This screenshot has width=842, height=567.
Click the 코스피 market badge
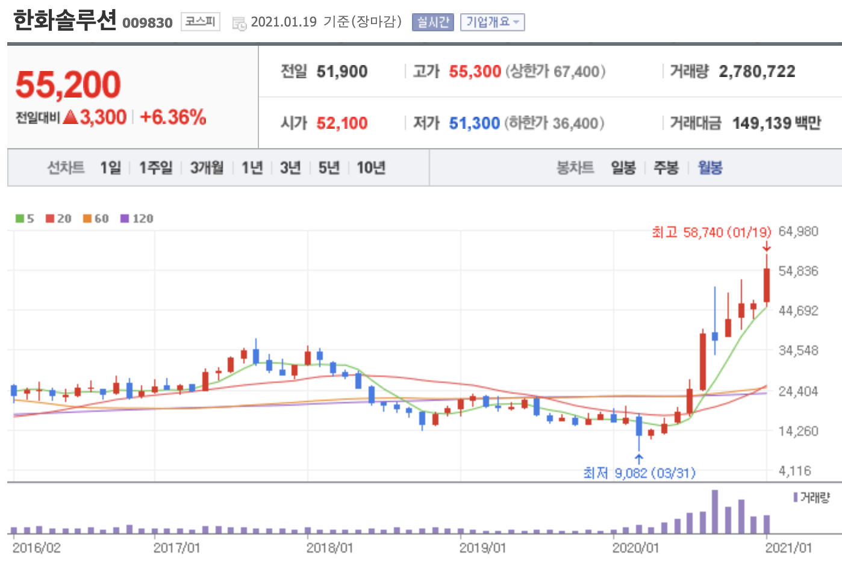click(x=200, y=22)
